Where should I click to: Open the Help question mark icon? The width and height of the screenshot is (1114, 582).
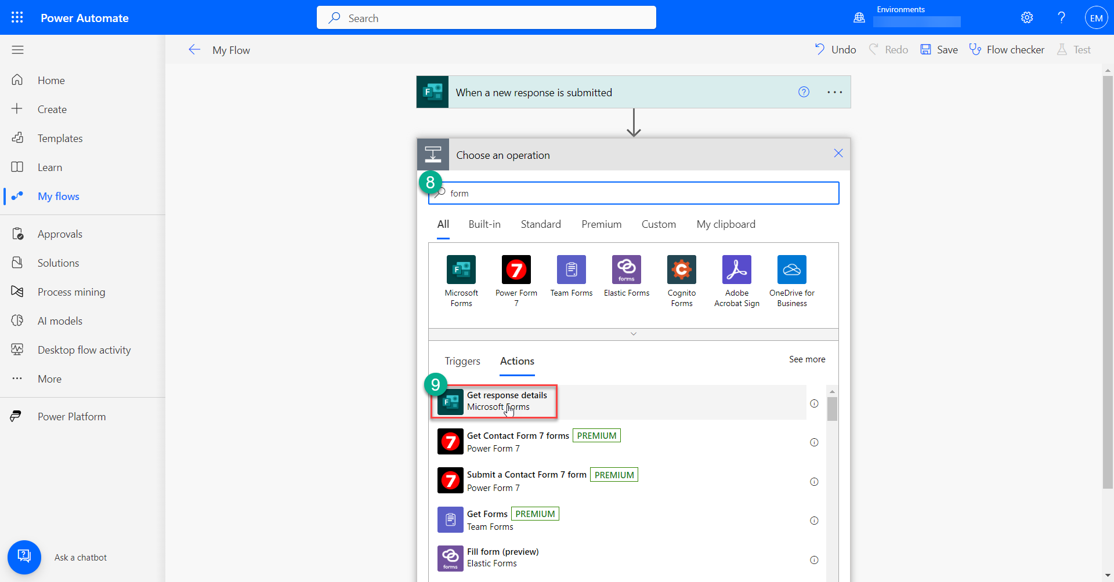1061,17
